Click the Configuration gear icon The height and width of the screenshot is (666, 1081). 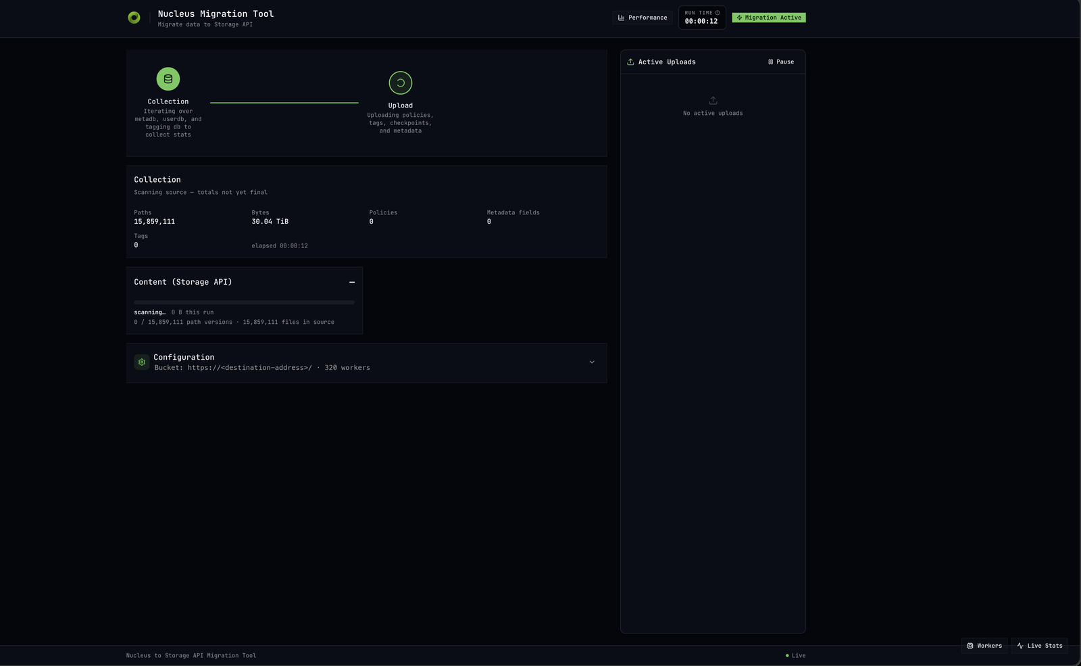pyautogui.click(x=142, y=362)
